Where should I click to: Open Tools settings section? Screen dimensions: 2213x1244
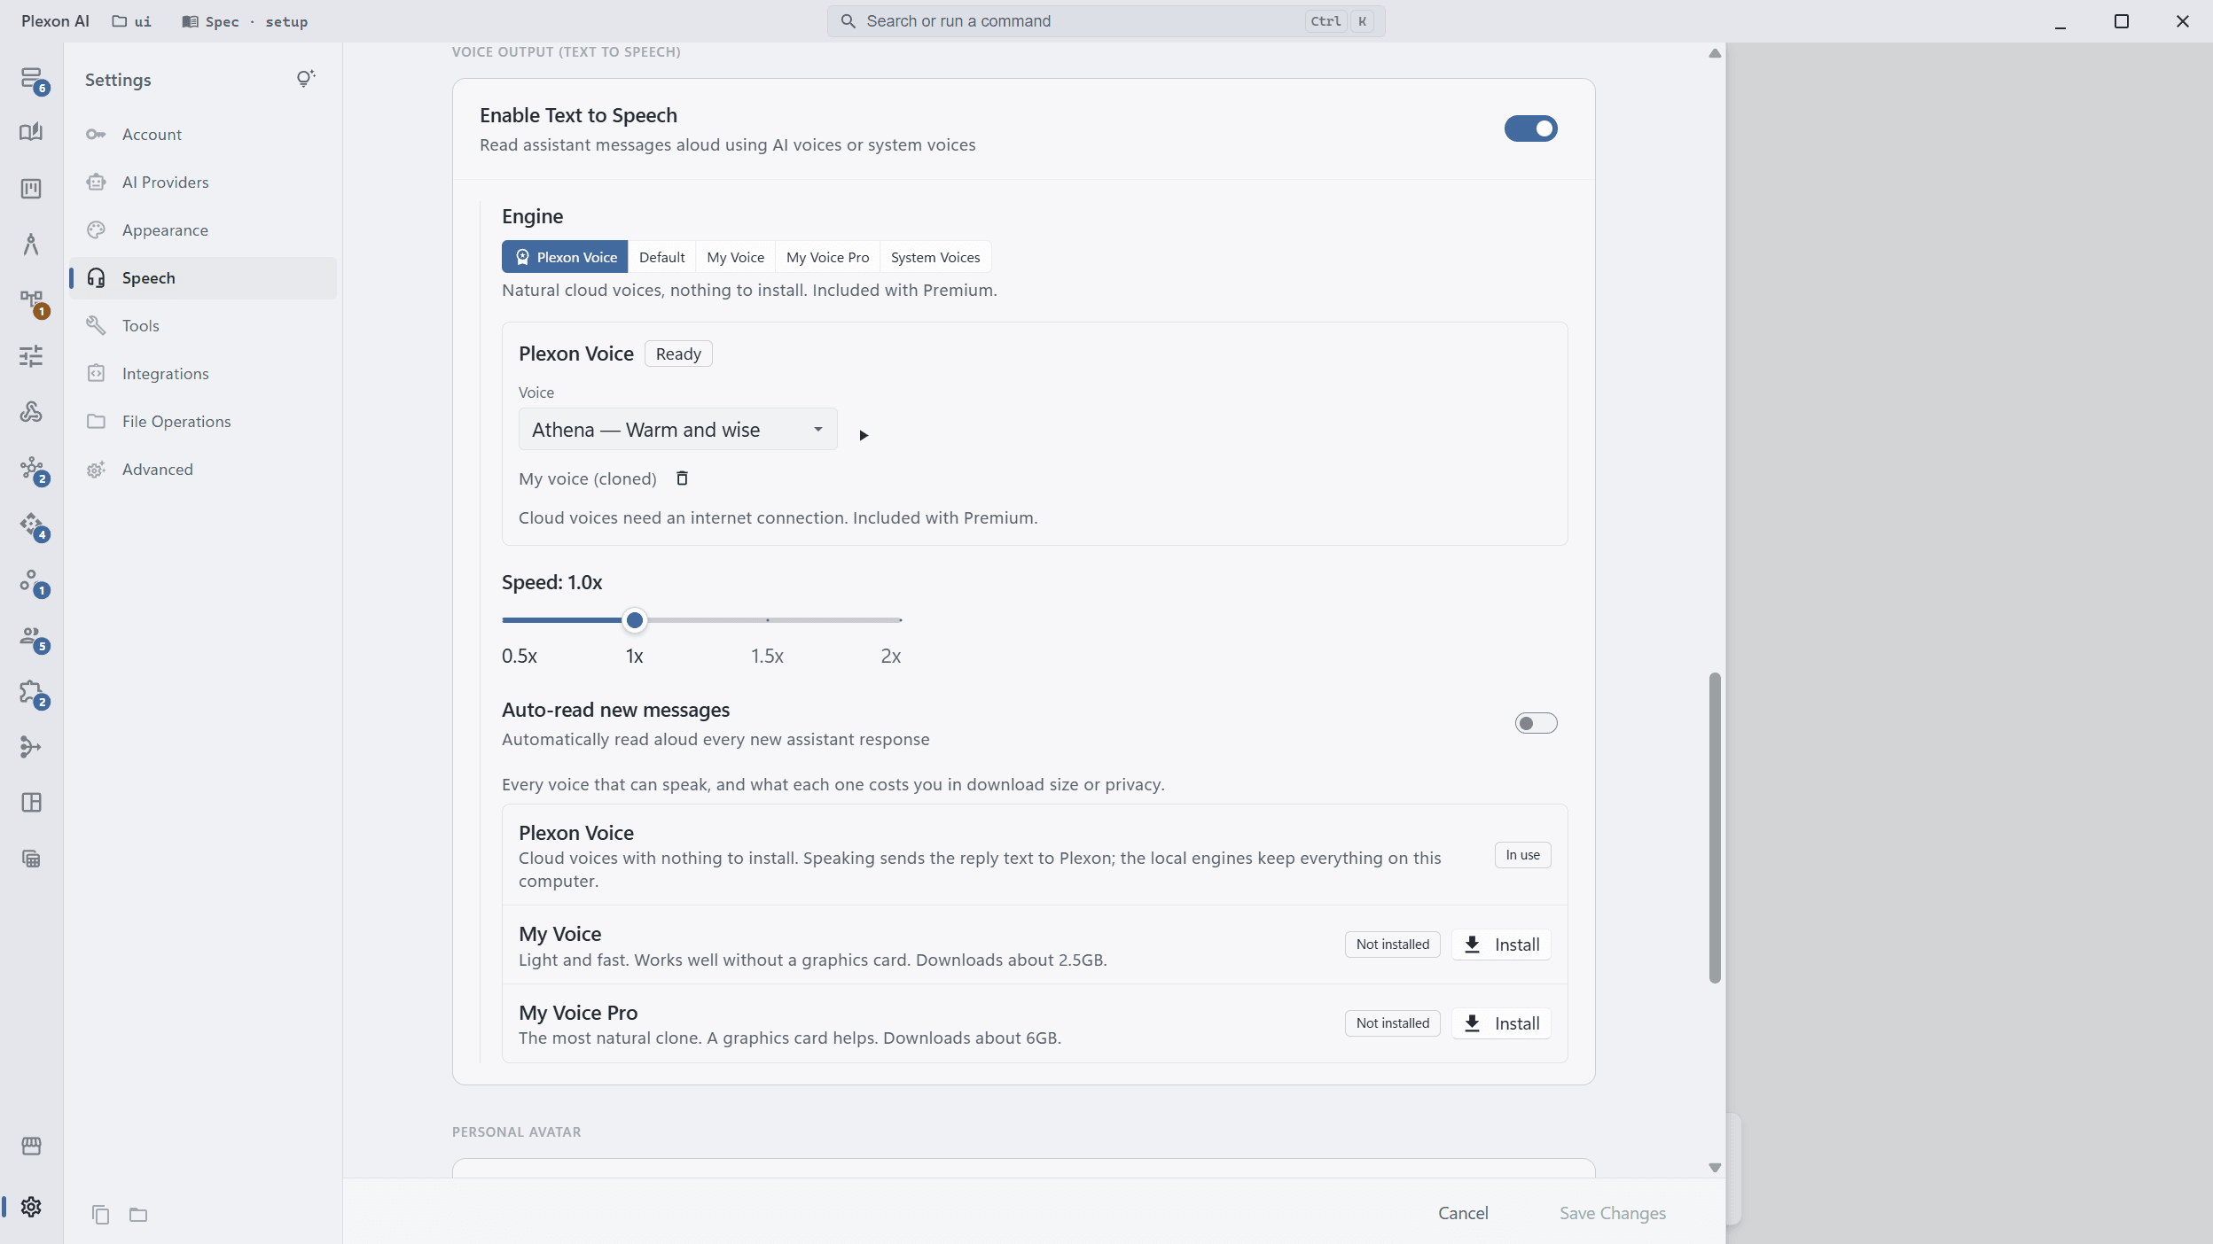point(204,326)
